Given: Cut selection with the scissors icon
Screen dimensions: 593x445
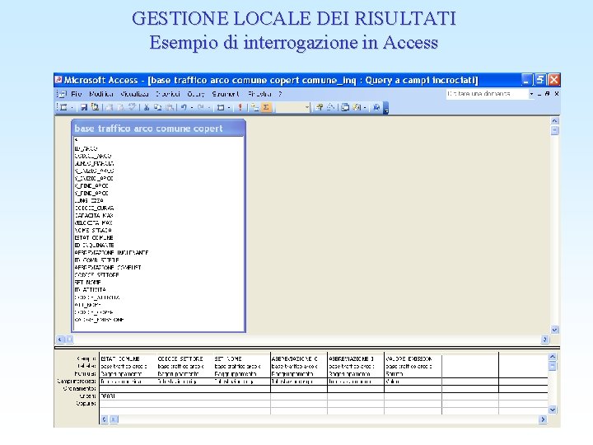Looking at the screenshot, I should click(147, 107).
